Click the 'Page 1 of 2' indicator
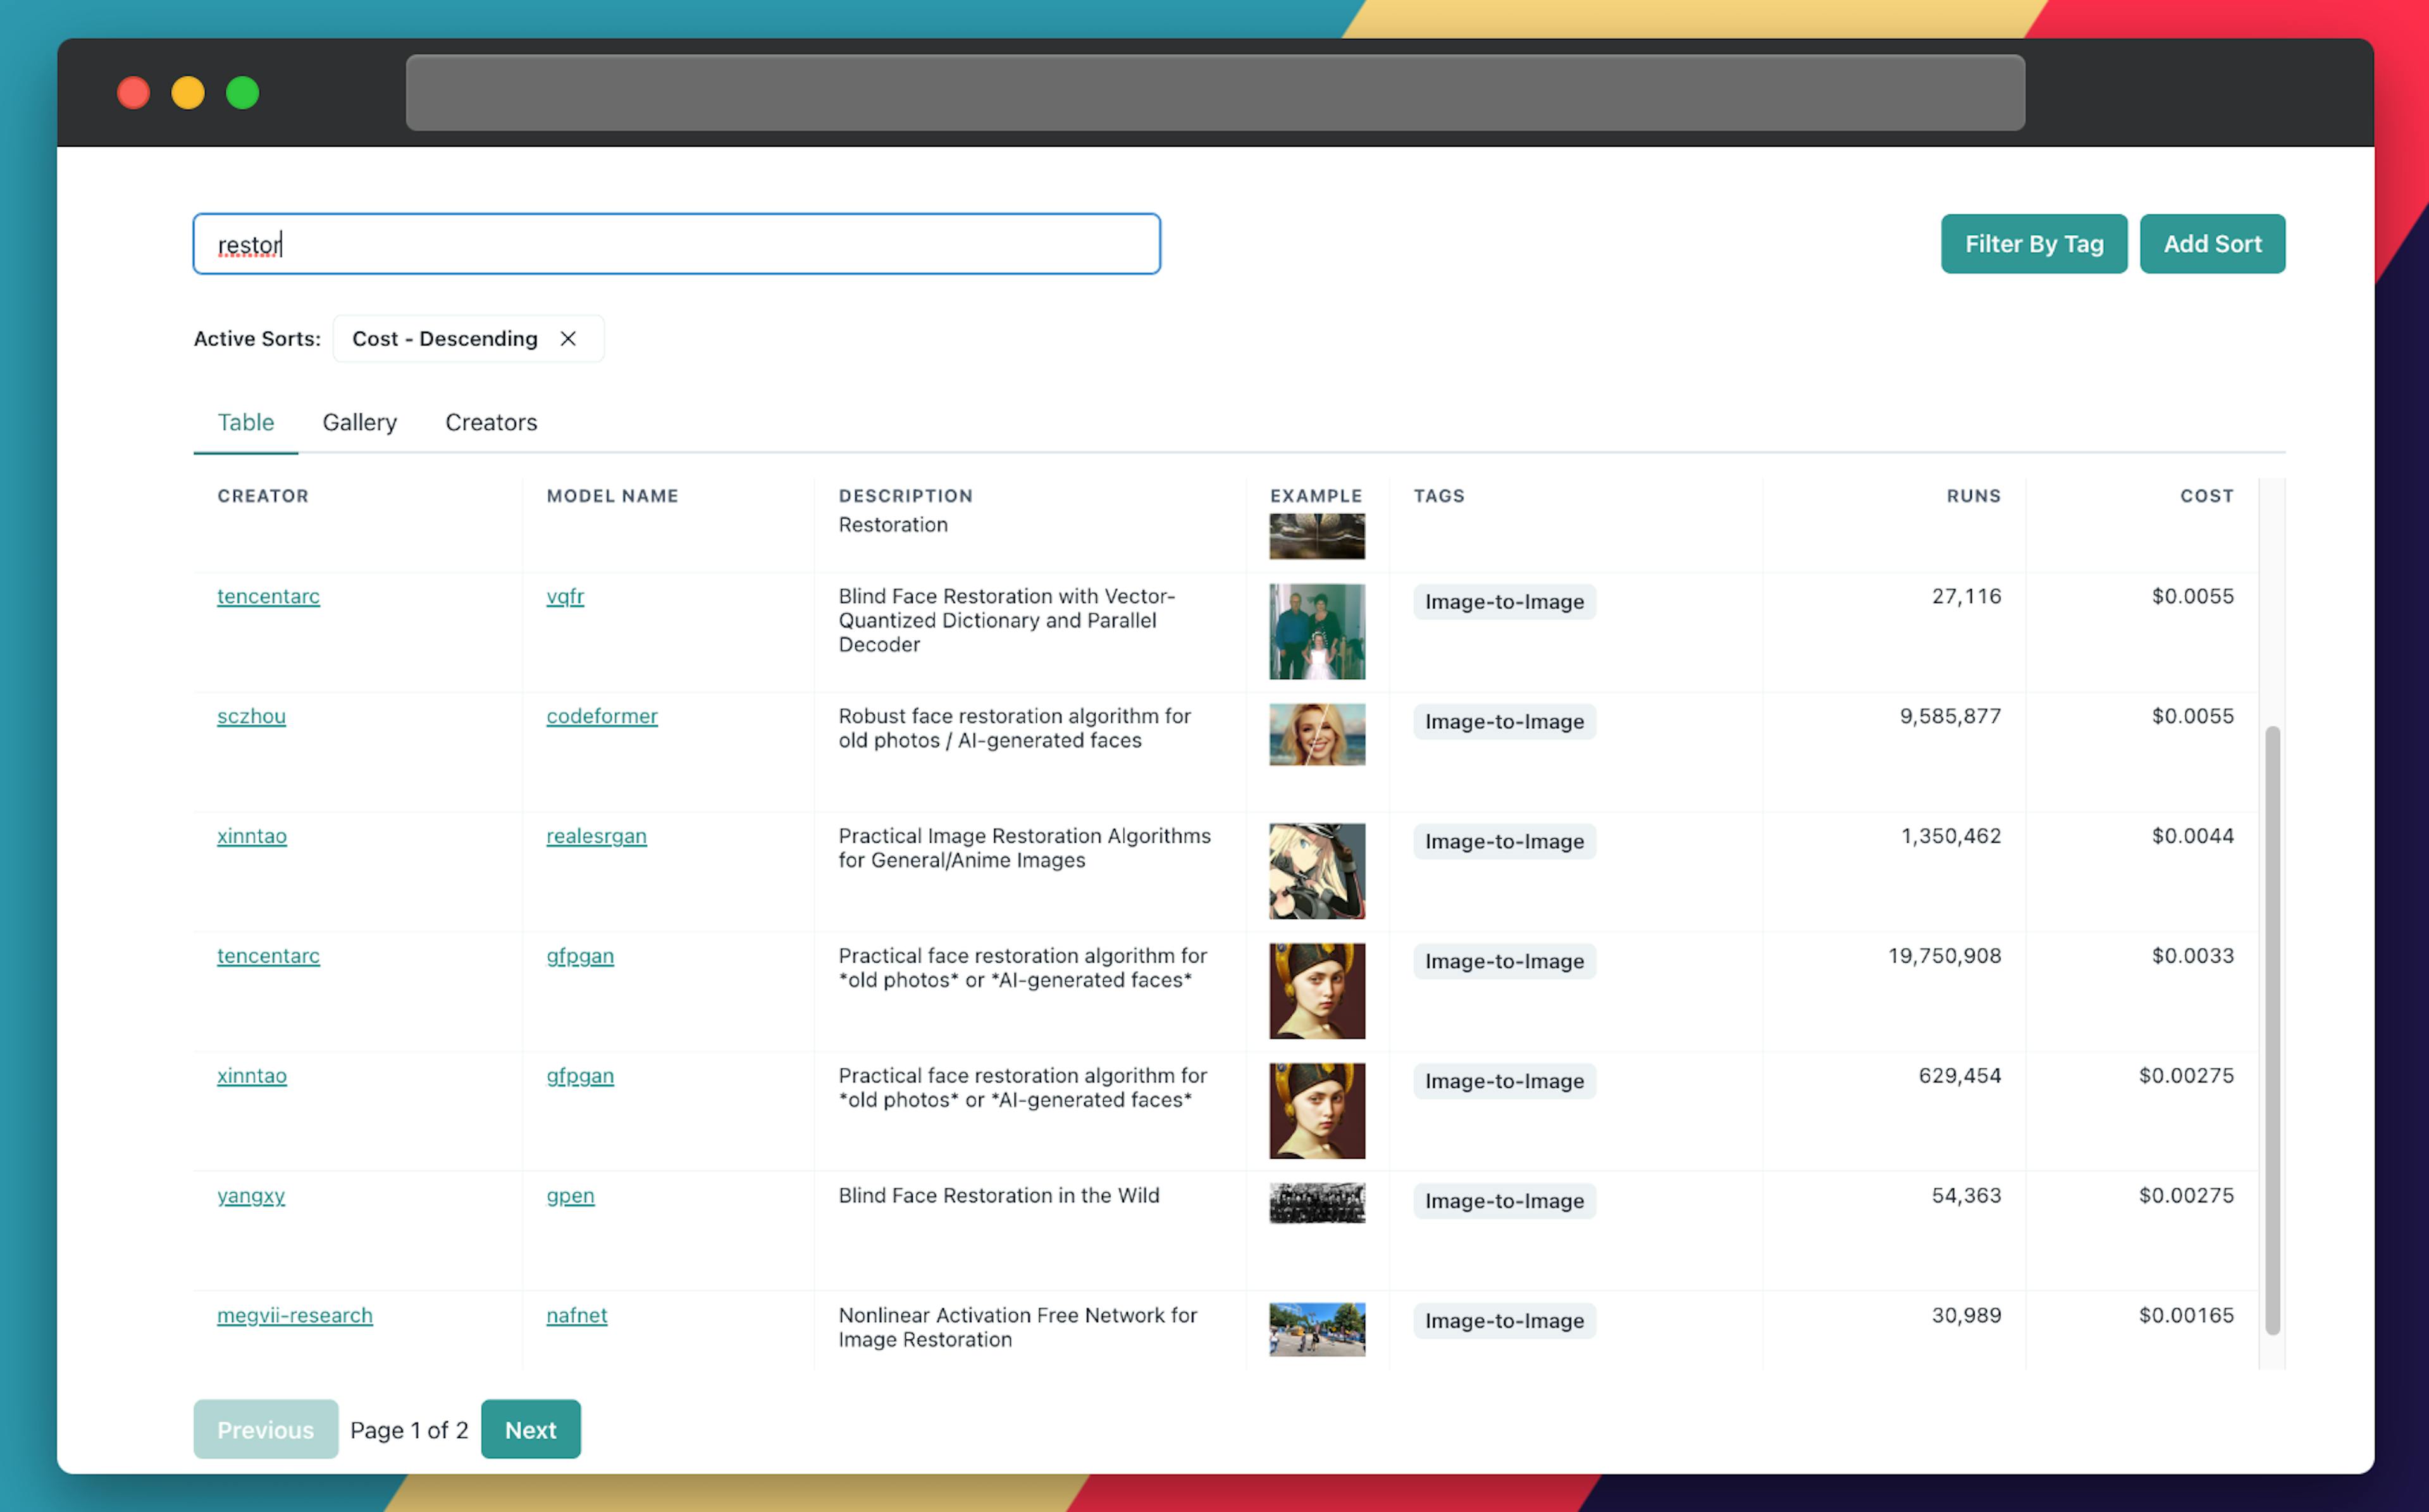The height and width of the screenshot is (1512, 2429). pyautogui.click(x=409, y=1430)
